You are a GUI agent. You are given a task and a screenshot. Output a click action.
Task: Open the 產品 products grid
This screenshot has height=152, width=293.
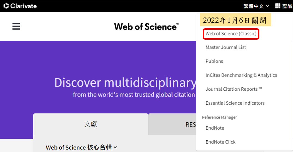point(284,6)
